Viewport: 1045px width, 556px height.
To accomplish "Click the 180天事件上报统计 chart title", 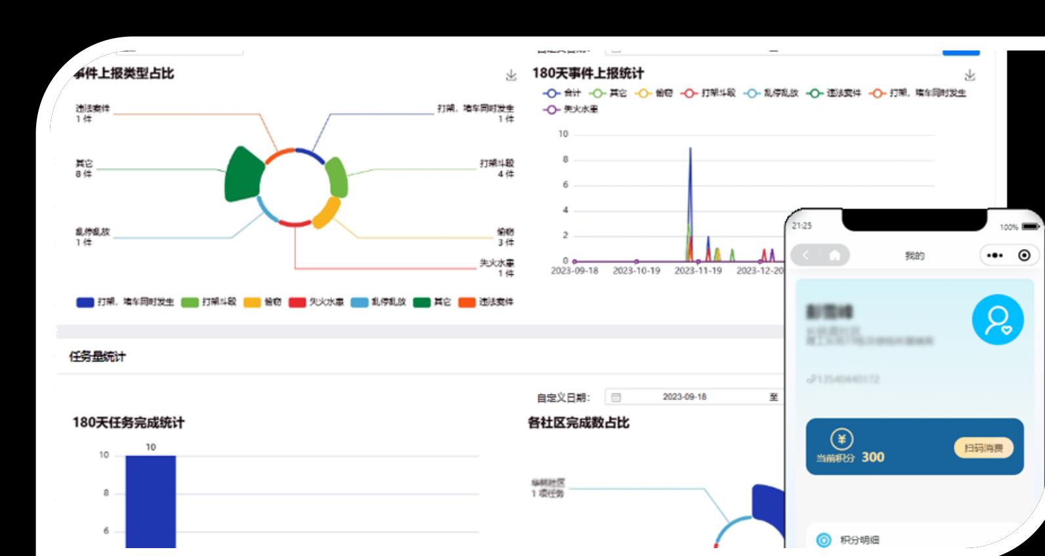I will pos(588,73).
